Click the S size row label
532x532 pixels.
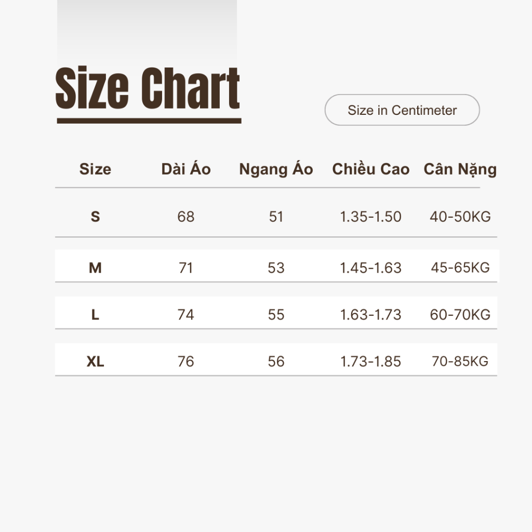click(x=95, y=217)
